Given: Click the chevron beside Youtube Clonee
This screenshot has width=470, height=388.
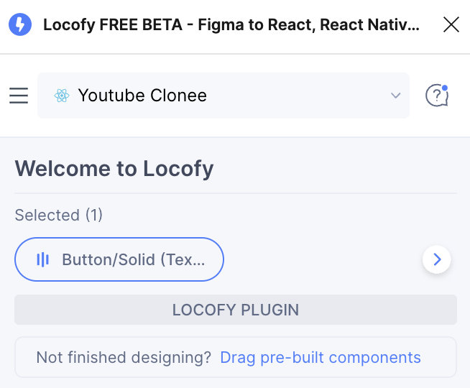Looking at the screenshot, I should coord(396,96).
